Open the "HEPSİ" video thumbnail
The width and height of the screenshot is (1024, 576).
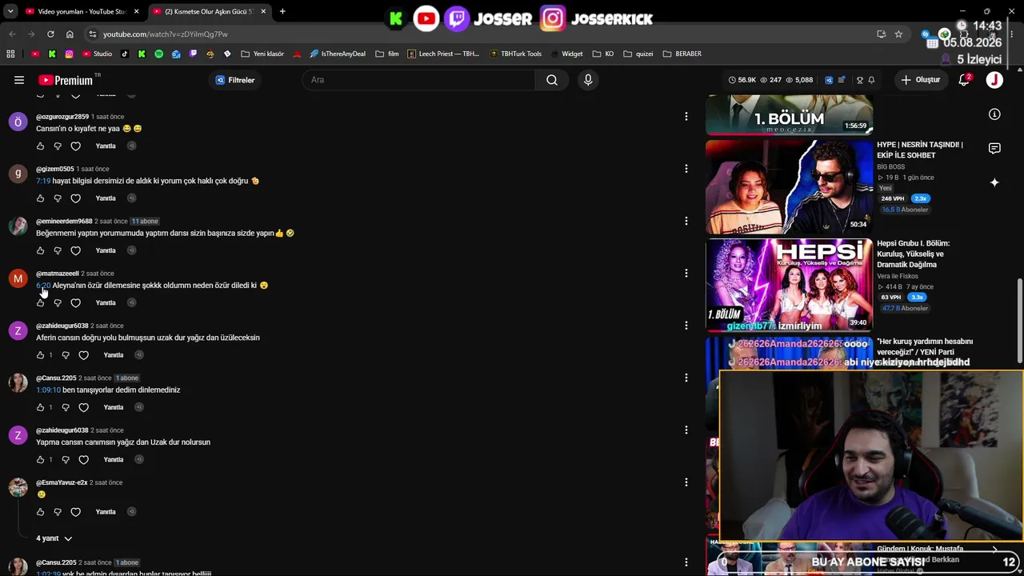789,285
